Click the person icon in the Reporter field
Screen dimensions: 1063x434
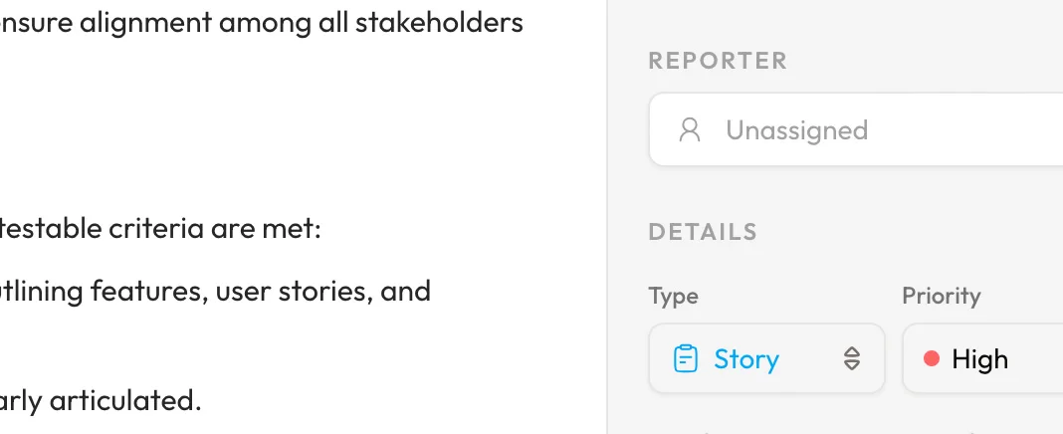click(690, 130)
